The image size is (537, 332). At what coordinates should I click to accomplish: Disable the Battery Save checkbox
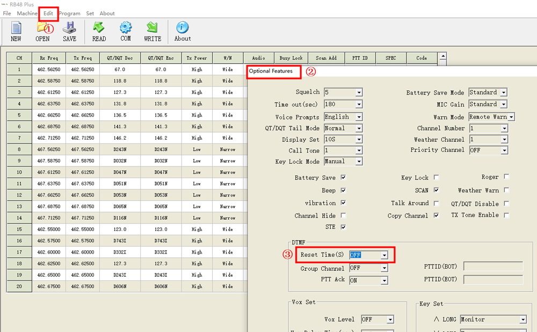(343, 178)
